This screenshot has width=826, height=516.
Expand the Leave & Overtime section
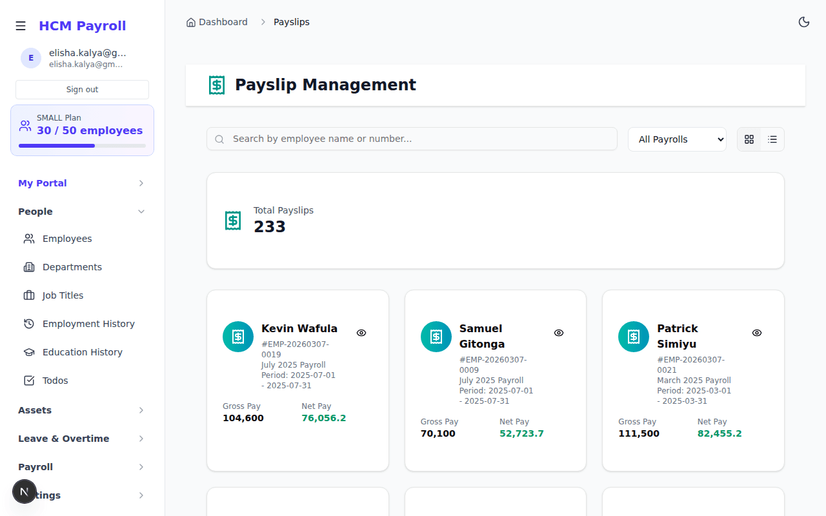pyautogui.click(x=82, y=438)
